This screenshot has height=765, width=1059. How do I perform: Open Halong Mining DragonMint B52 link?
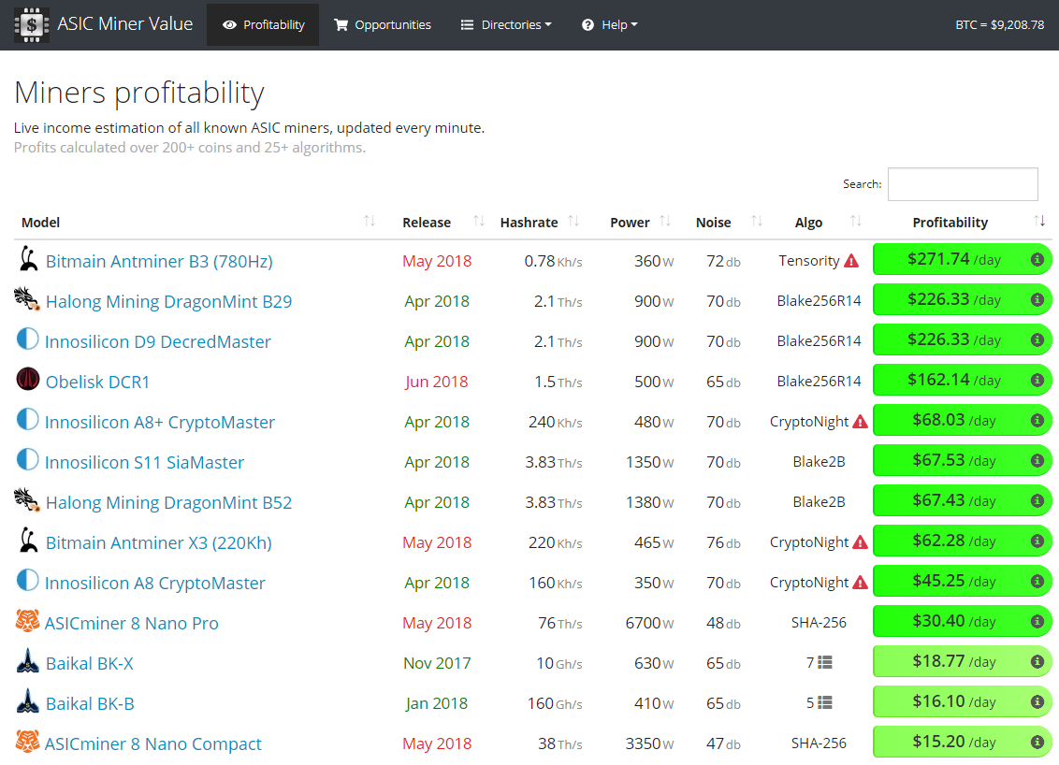(168, 502)
